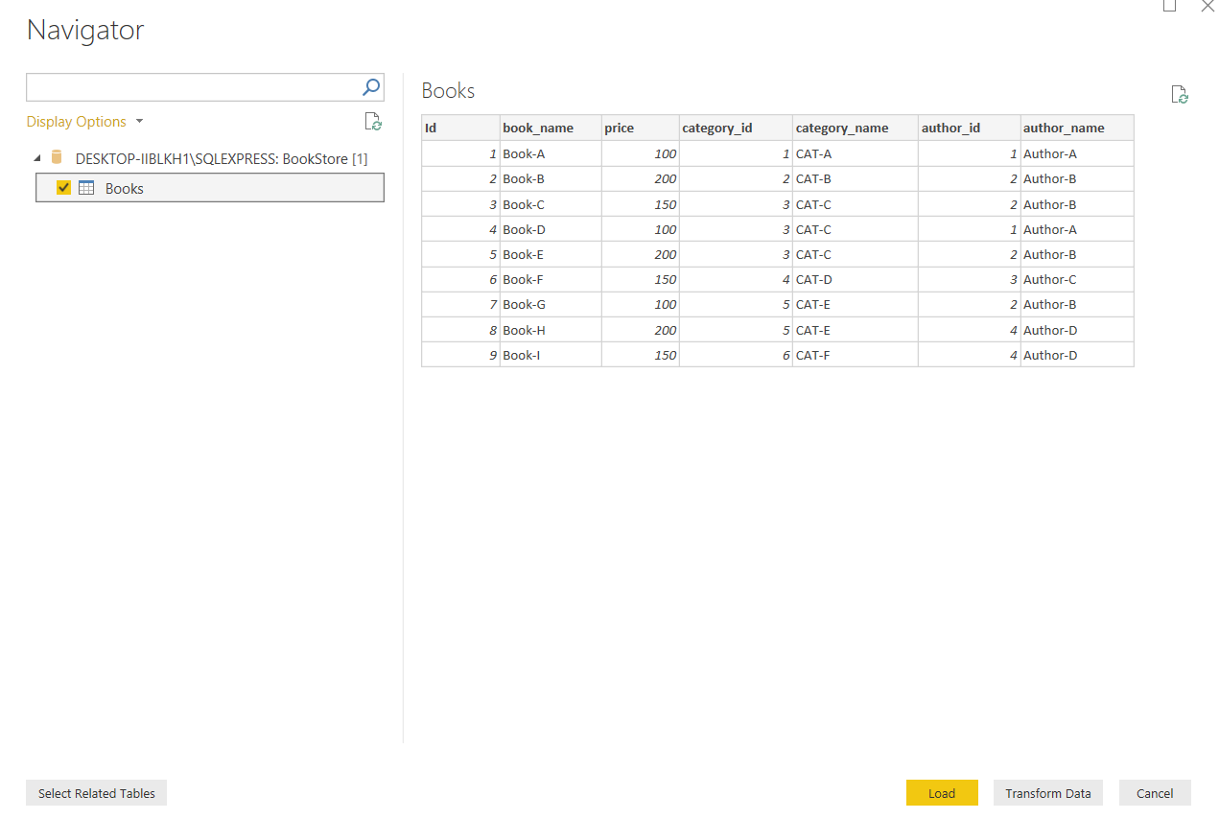Close the Navigator dialog
The height and width of the screenshot is (819, 1219).
[x=1207, y=6]
